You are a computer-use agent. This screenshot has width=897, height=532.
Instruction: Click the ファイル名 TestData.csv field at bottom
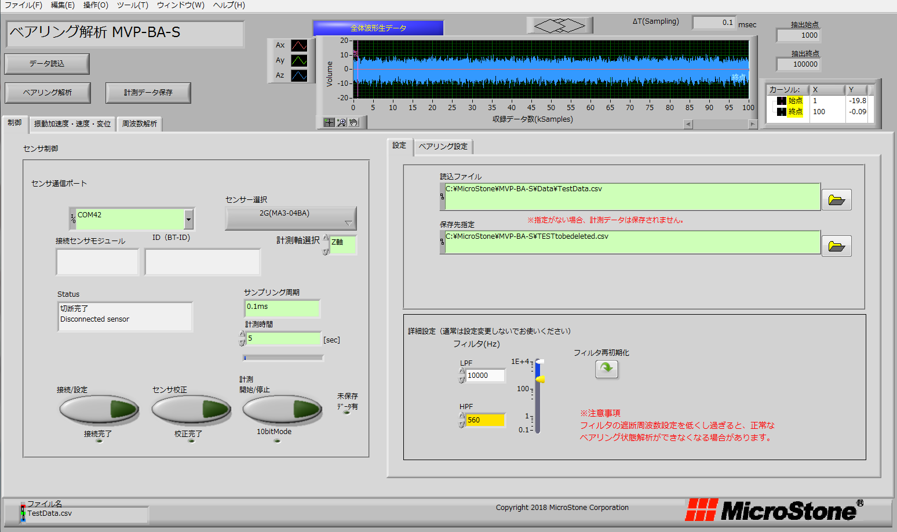click(87, 514)
